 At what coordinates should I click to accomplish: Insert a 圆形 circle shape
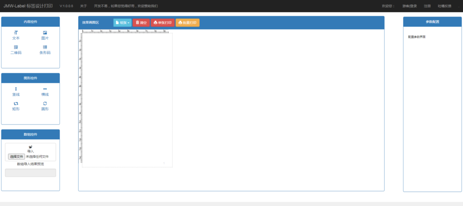[45, 106]
